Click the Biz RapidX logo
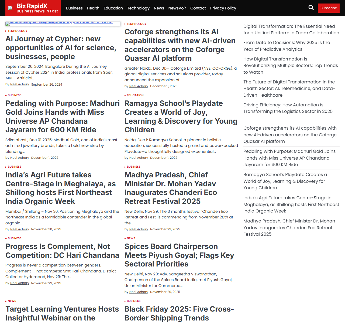 (x=33, y=8)
